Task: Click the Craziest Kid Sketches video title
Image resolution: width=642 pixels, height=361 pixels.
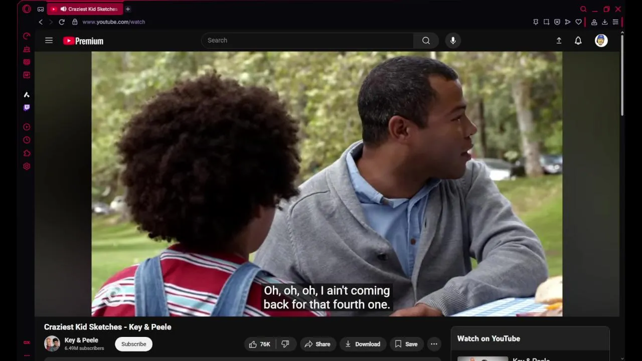Action: 107,327
